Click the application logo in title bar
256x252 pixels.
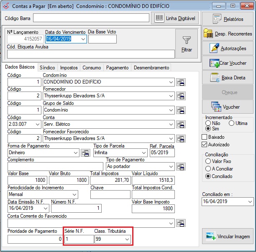pyautogui.click(x=6, y=6)
